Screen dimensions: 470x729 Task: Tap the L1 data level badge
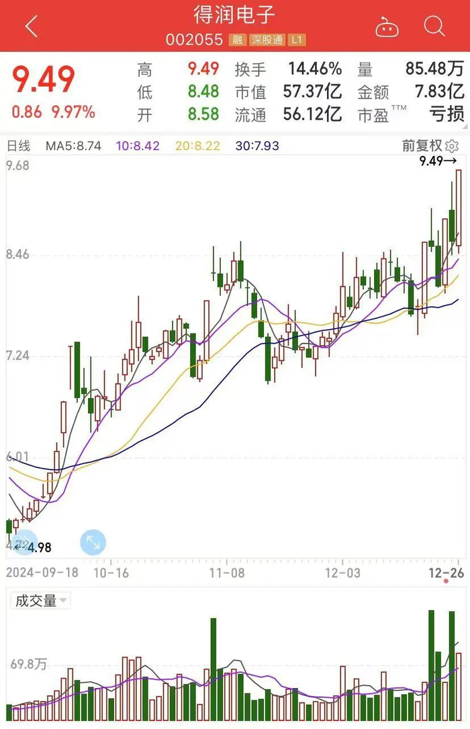pyautogui.click(x=297, y=40)
